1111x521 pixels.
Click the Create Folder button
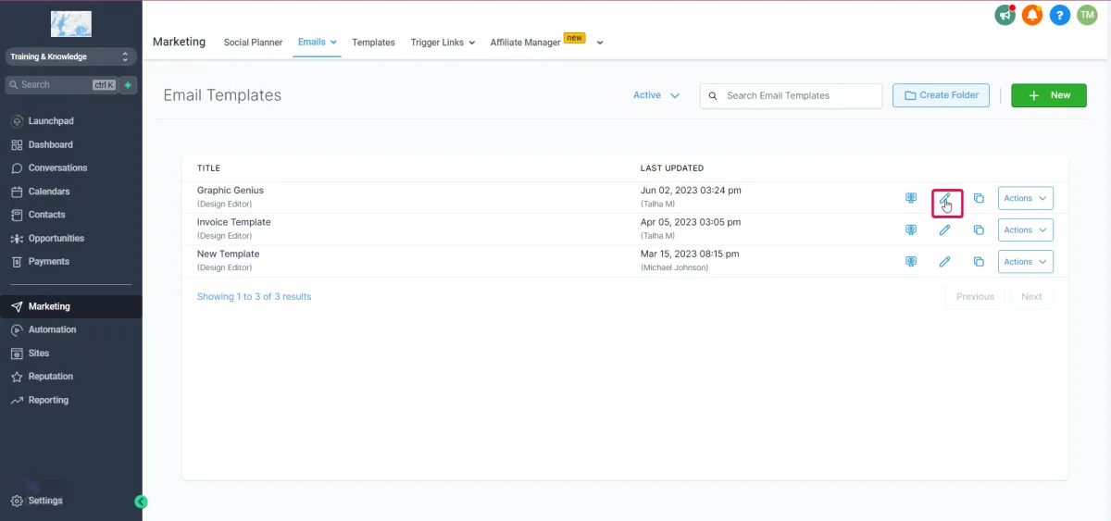(941, 95)
